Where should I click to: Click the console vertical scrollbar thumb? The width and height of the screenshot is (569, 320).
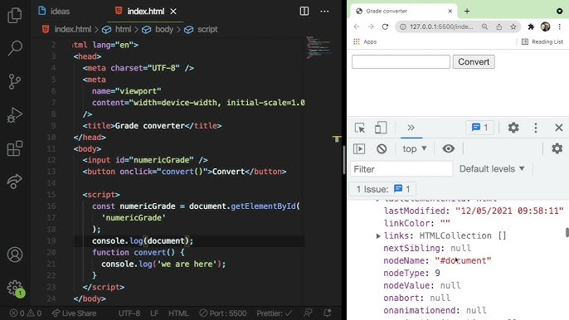(x=567, y=232)
